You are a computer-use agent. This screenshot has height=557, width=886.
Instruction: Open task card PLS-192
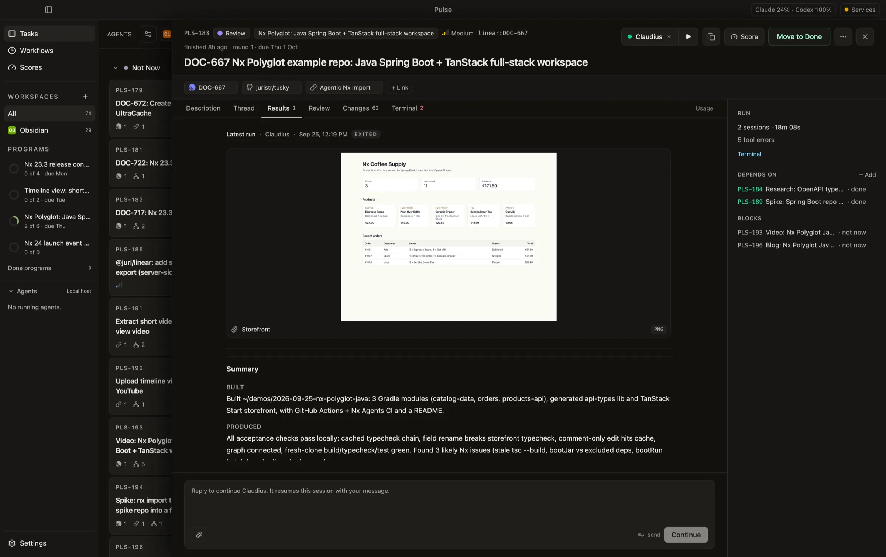[141, 386]
